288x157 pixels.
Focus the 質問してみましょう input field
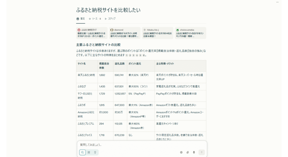(x=142, y=145)
